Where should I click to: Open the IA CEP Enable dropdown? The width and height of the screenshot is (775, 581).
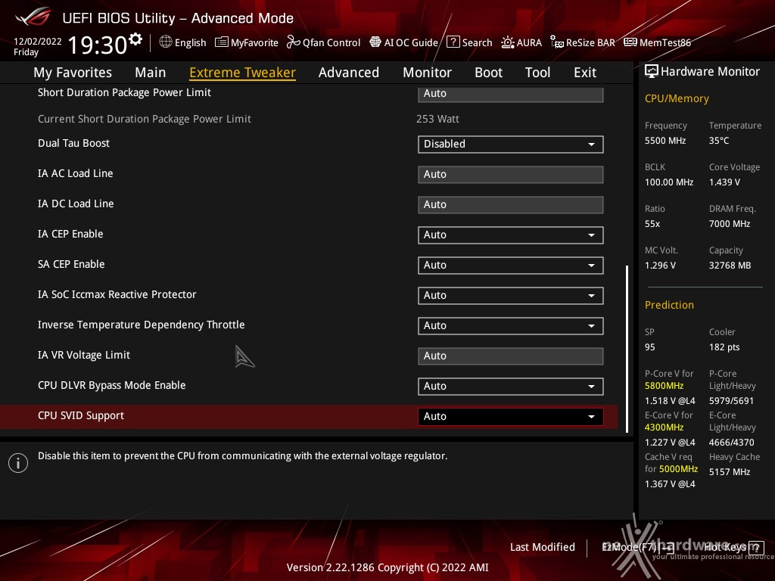(x=511, y=235)
